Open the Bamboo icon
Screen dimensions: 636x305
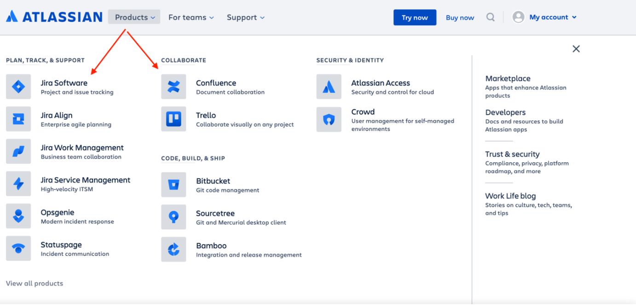pos(173,249)
